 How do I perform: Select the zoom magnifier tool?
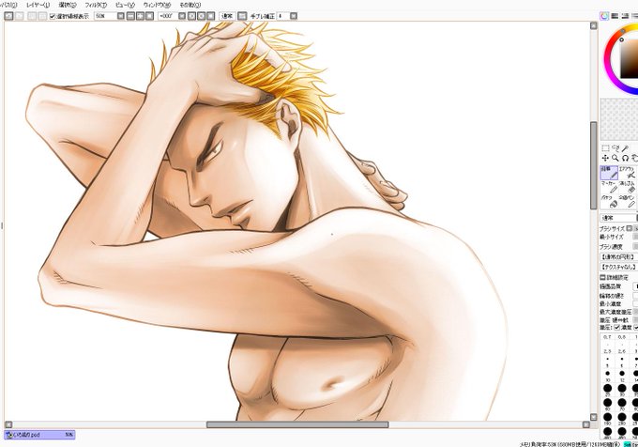[x=615, y=158]
